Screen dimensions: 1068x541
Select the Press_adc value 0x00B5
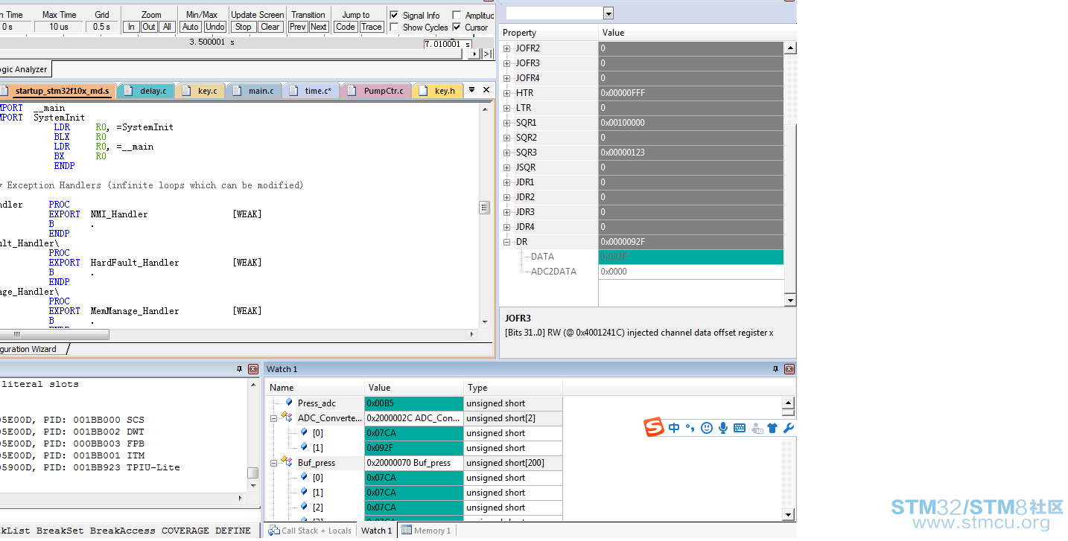click(x=413, y=403)
